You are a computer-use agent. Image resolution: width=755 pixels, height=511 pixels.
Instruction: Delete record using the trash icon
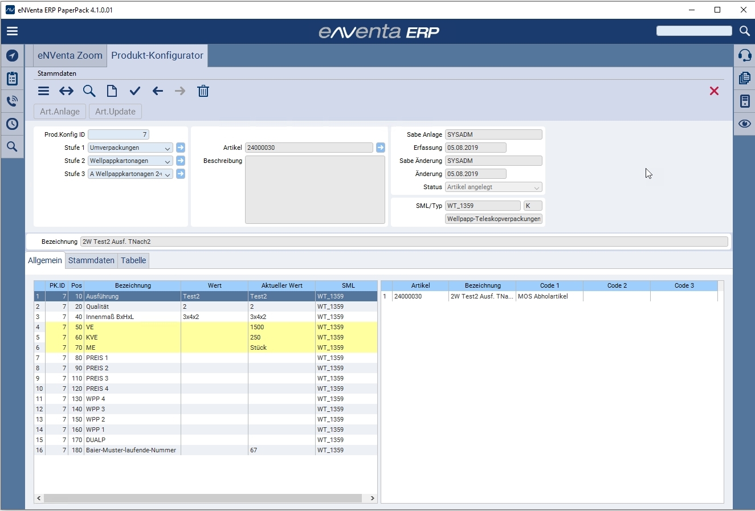[x=203, y=91]
